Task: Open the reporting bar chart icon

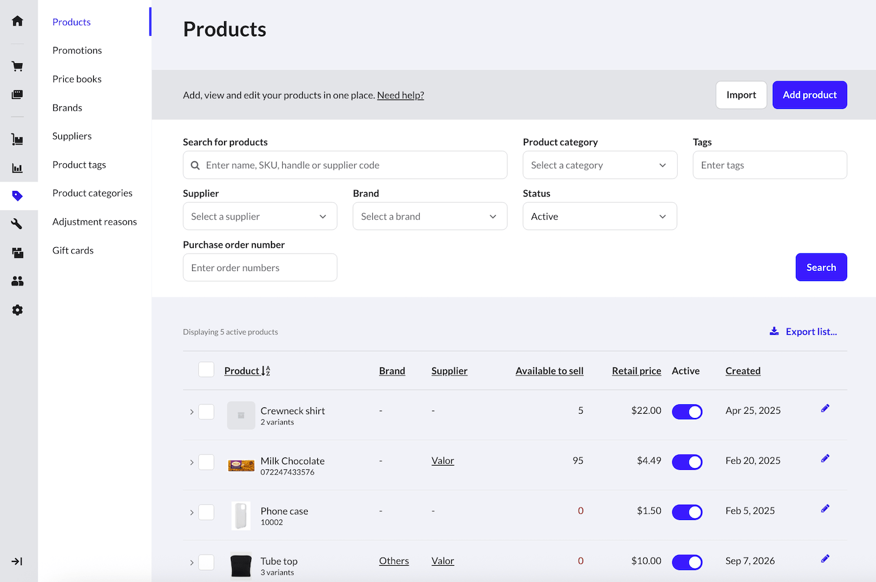Action: pos(18,168)
